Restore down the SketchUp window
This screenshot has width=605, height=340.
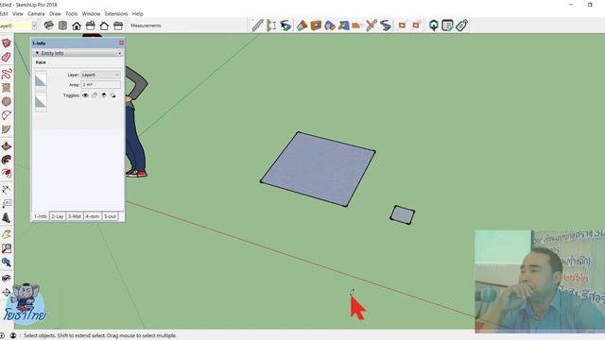click(590, 5)
